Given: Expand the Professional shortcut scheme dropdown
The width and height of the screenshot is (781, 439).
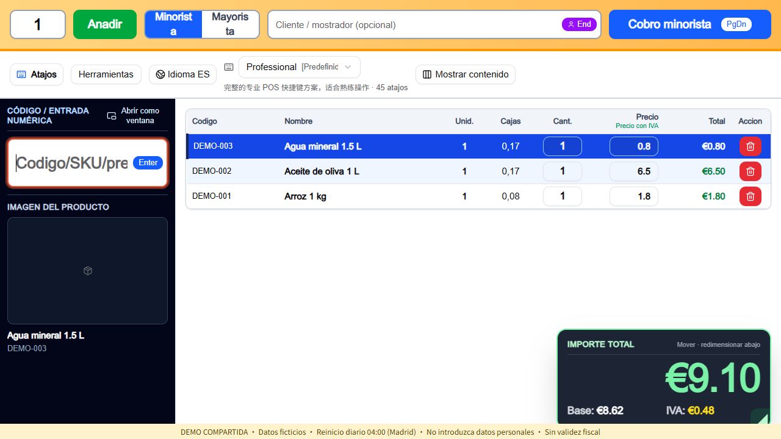Looking at the screenshot, I should (x=300, y=67).
